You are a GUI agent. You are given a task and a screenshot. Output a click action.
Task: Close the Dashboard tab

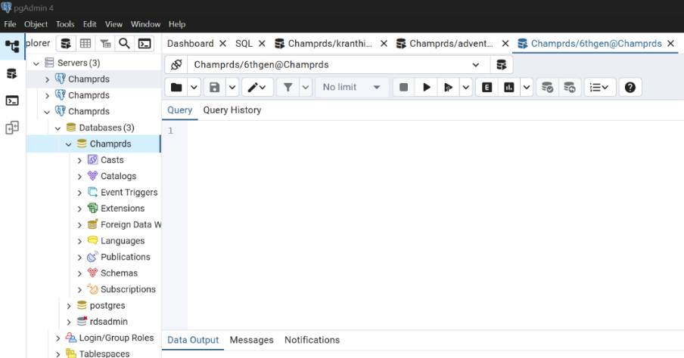pyautogui.click(x=222, y=44)
